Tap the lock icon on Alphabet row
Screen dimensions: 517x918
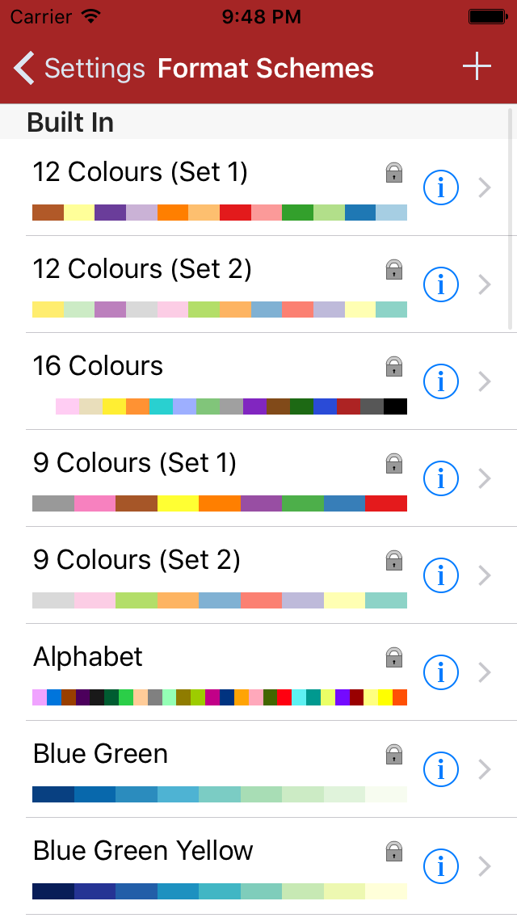point(393,657)
